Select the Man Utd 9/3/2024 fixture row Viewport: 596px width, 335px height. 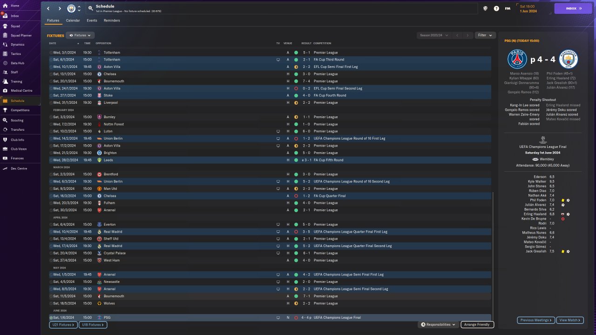point(270,188)
